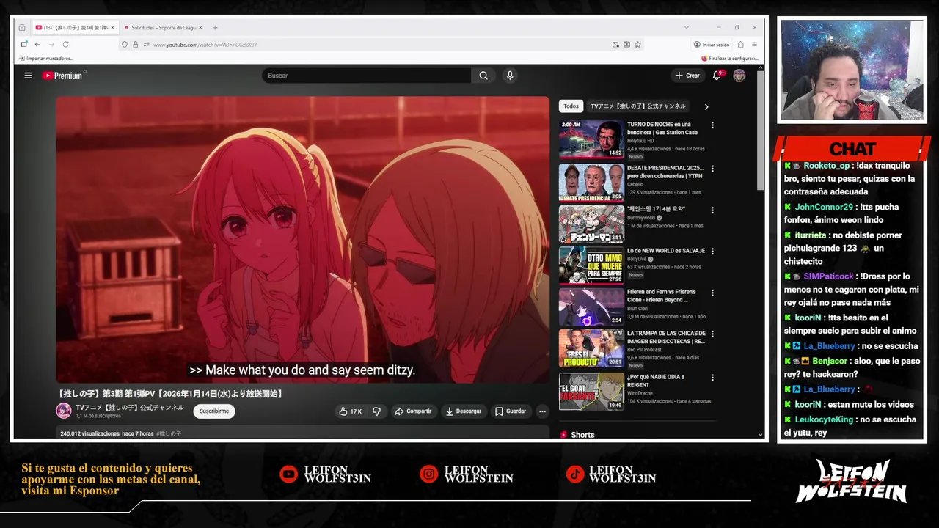Open options for Frieren and Fern video
The height and width of the screenshot is (528, 939).
pyautogui.click(x=712, y=293)
